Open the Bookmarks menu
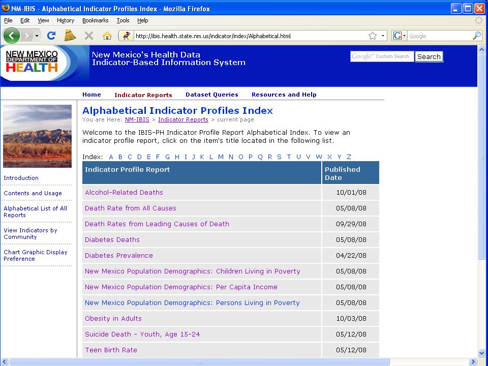488x366 pixels. [x=95, y=20]
